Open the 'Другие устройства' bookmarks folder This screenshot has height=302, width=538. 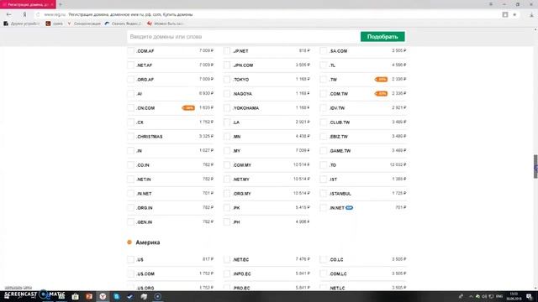[22, 23]
